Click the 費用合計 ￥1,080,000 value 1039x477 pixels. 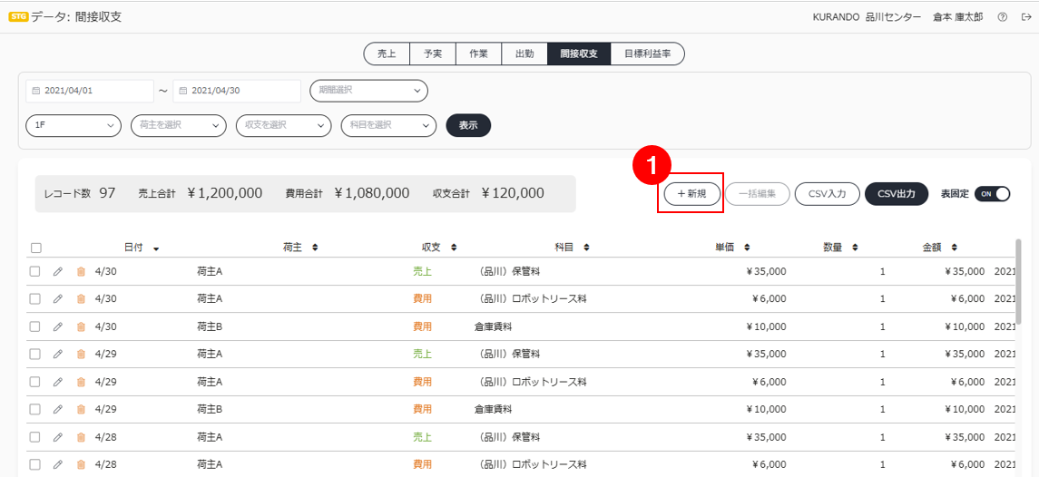(371, 193)
